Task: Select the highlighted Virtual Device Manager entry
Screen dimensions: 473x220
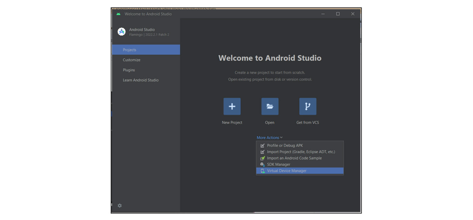Action: (287, 171)
